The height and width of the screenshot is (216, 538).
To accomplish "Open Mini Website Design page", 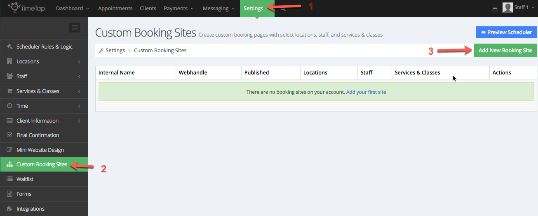I will pos(44,150).
